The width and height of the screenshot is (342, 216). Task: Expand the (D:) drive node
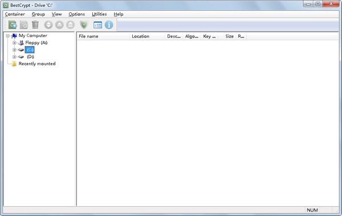14,57
